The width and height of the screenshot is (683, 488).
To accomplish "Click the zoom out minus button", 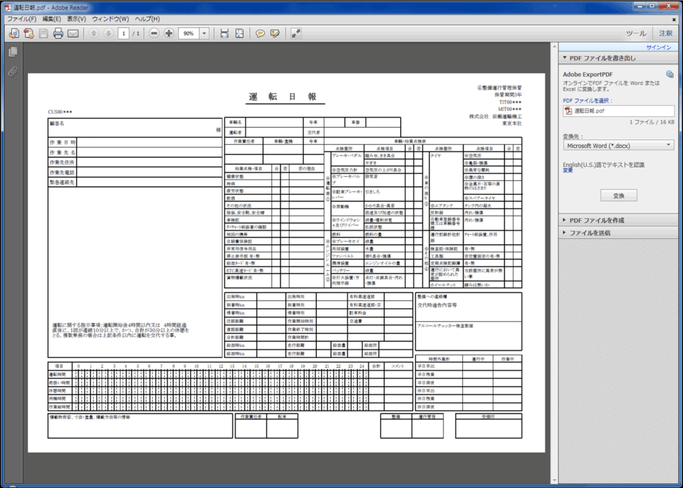I will click(x=154, y=33).
